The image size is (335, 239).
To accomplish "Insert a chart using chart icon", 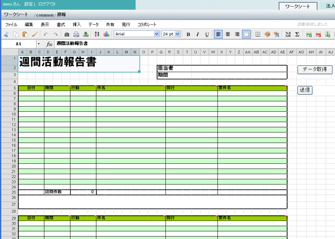I will coord(106,35).
